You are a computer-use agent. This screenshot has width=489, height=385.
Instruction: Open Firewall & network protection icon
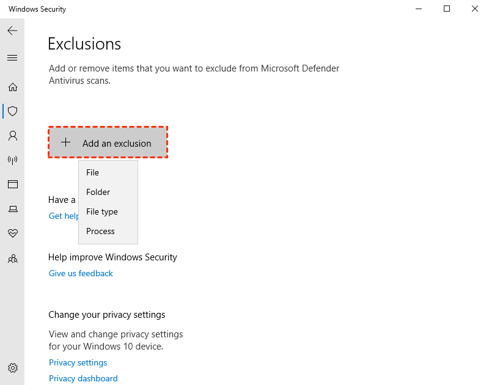click(12, 160)
